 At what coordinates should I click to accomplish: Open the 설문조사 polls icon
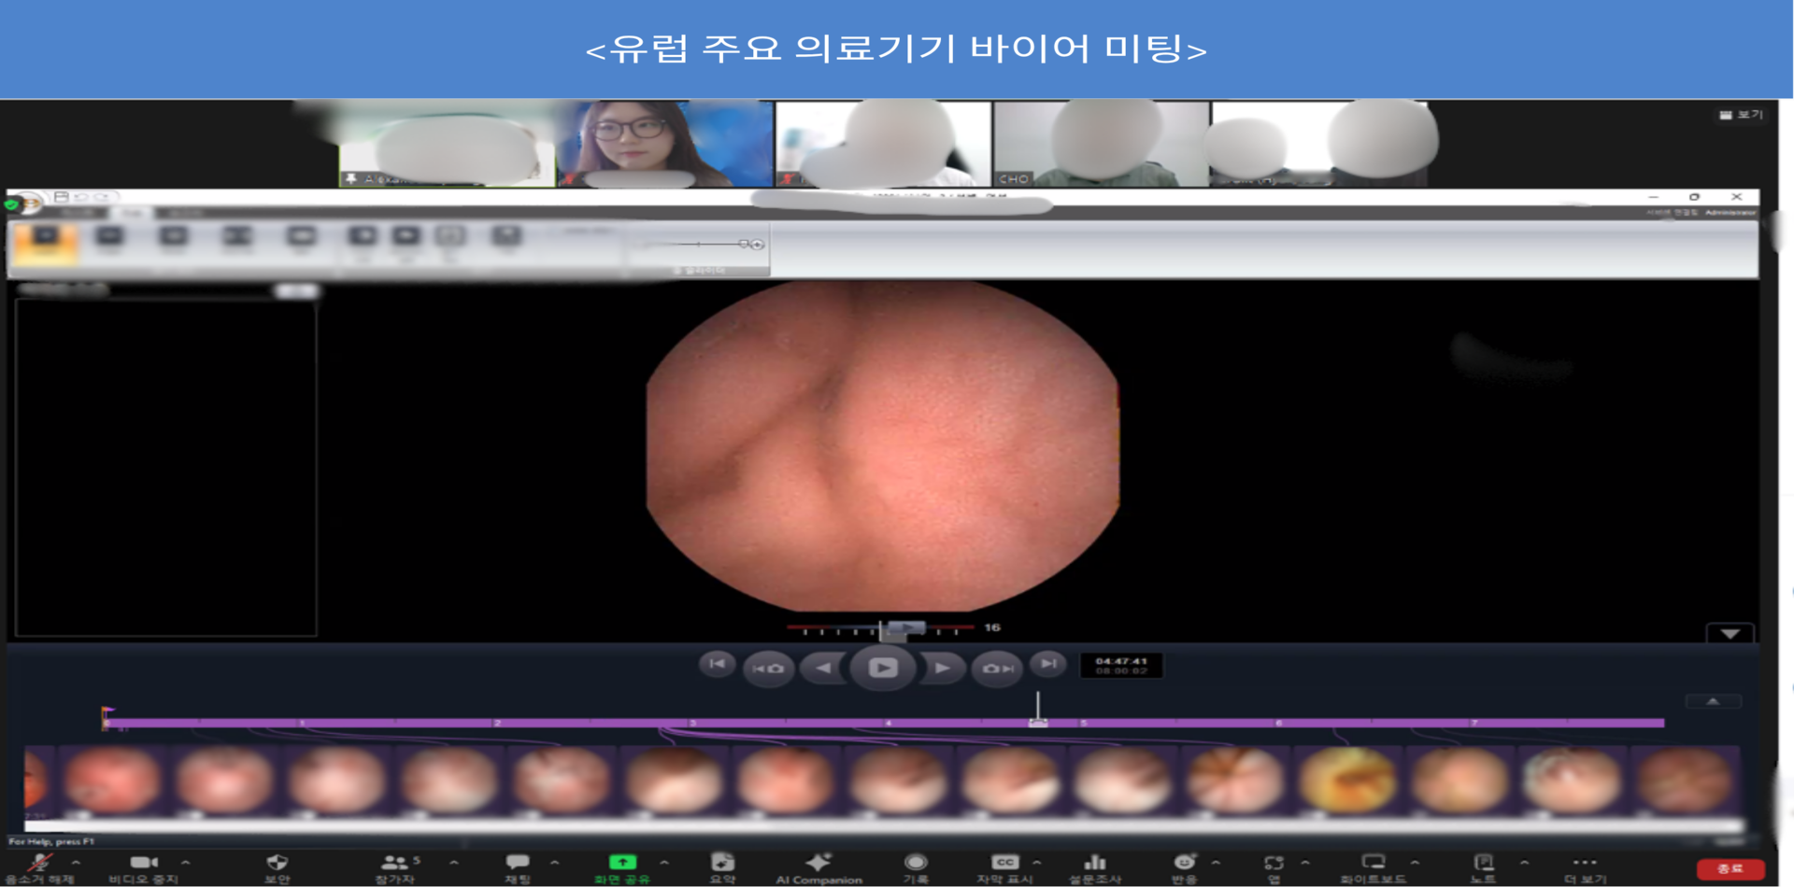point(1094,862)
